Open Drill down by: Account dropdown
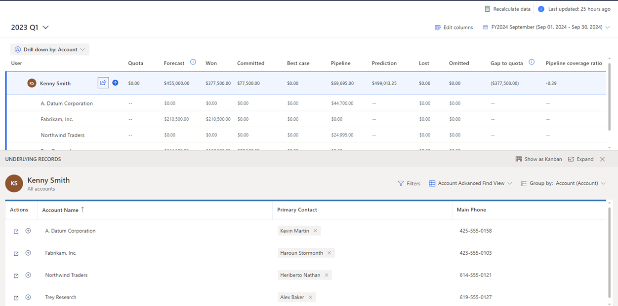618x306 pixels. click(x=50, y=49)
